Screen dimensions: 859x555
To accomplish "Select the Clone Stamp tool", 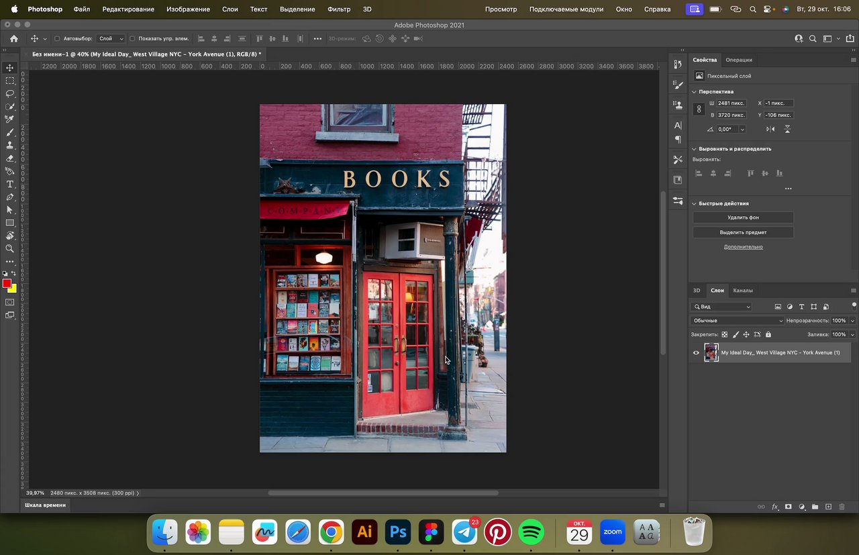I will tap(10, 145).
